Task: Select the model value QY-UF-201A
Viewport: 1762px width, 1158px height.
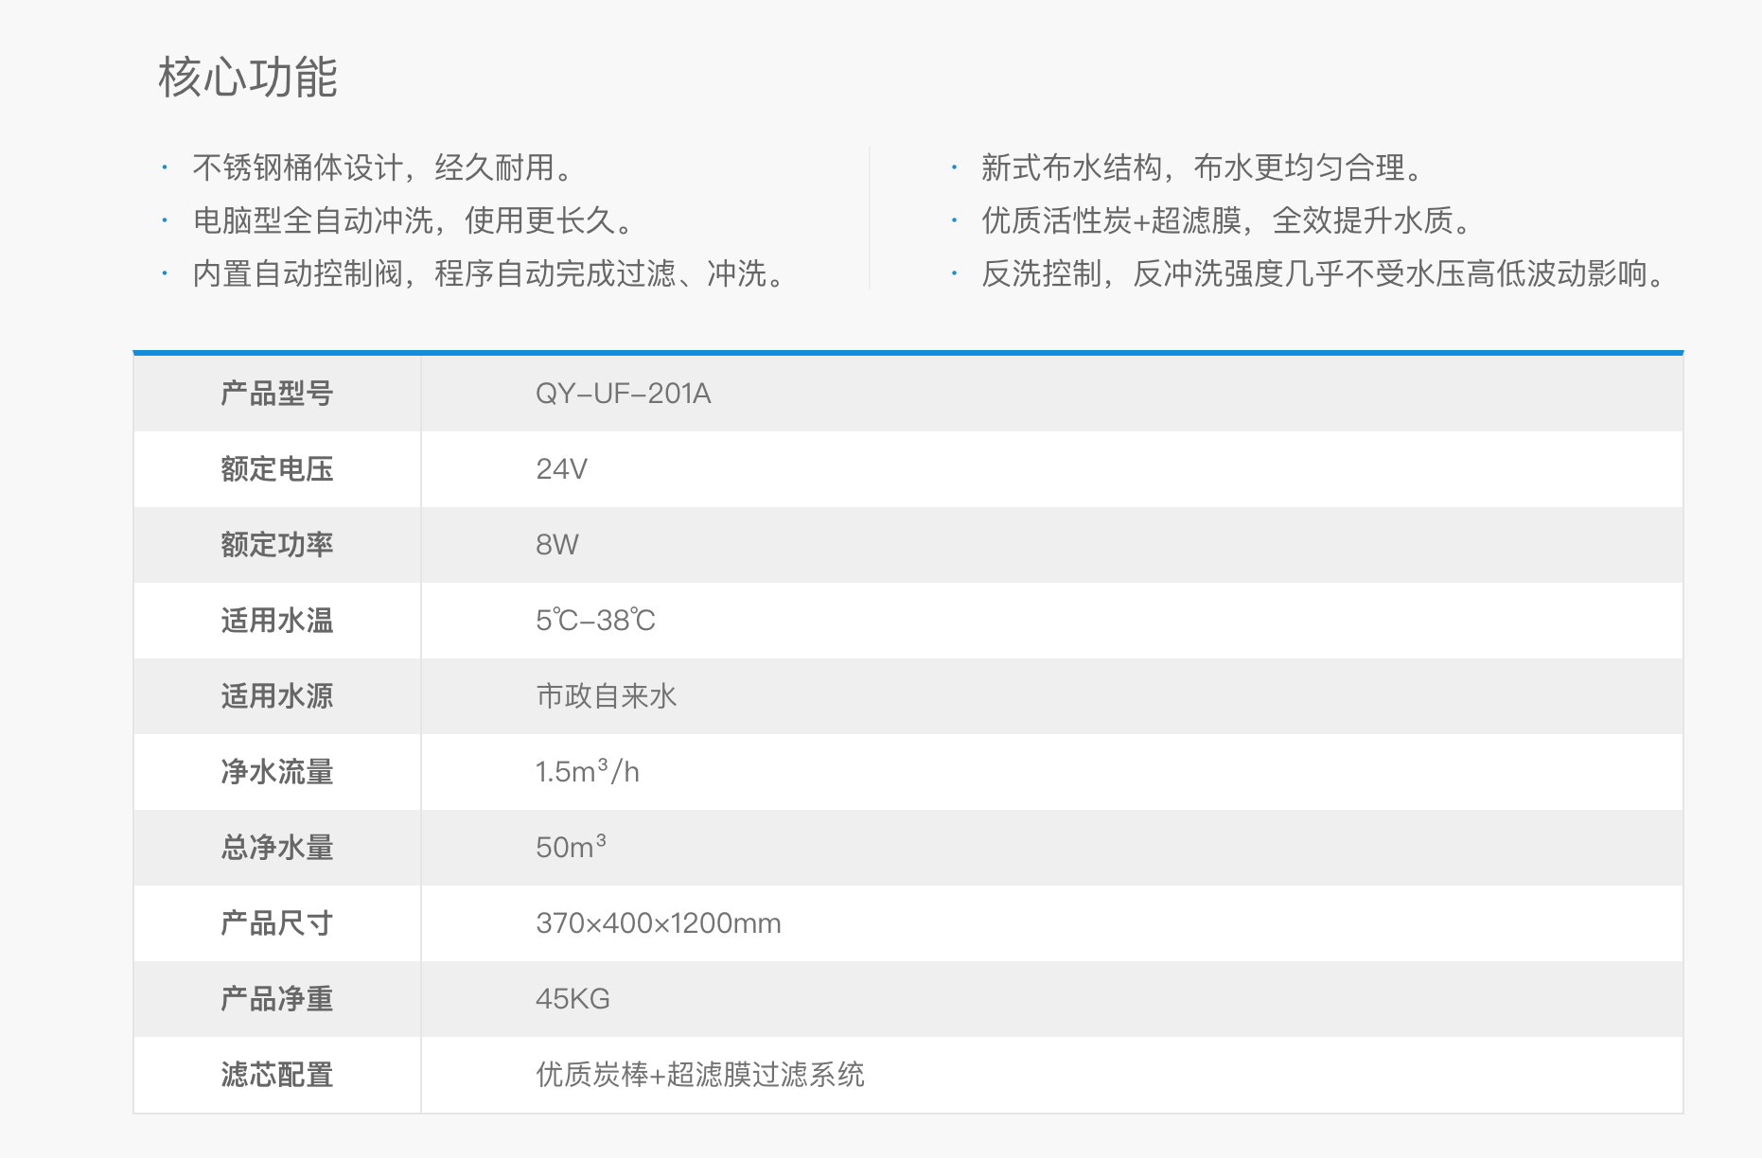Action: point(623,394)
